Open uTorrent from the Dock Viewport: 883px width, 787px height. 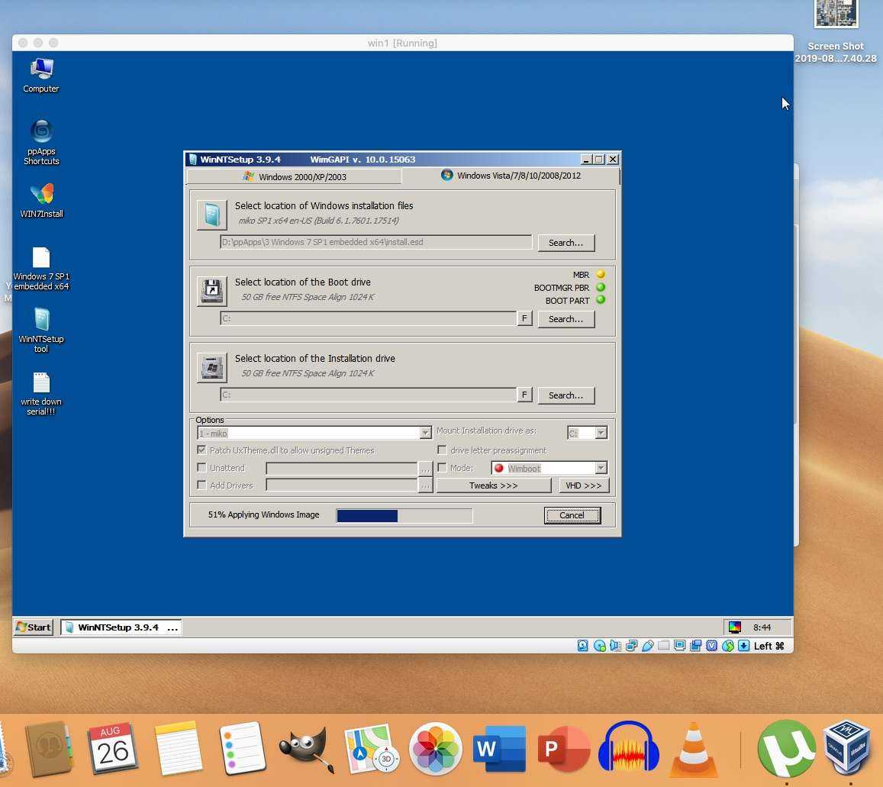pyautogui.click(x=787, y=749)
